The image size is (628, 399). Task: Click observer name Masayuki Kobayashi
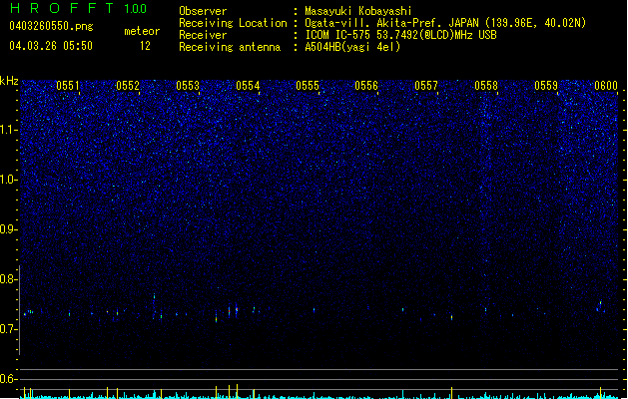(x=358, y=11)
